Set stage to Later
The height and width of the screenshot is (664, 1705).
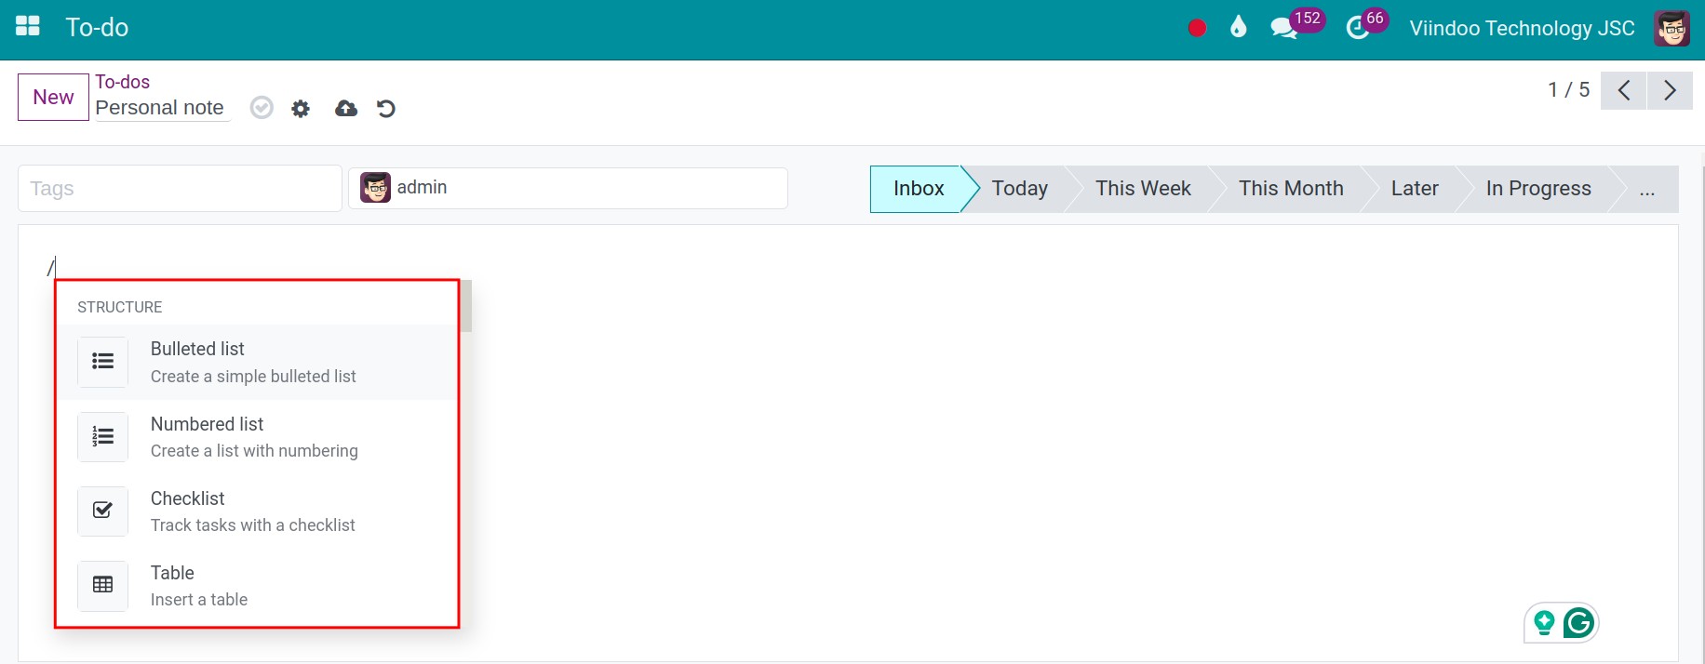pyautogui.click(x=1415, y=189)
